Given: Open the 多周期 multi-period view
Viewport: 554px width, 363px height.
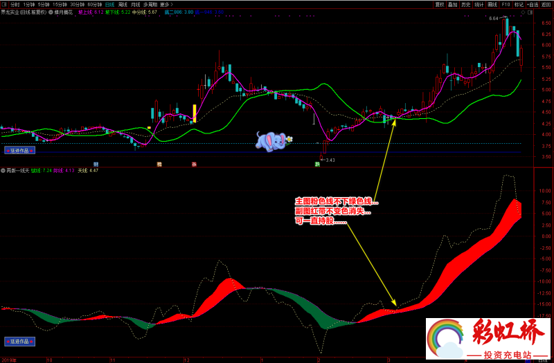Looking at the screenshot, I should point(150,5).
